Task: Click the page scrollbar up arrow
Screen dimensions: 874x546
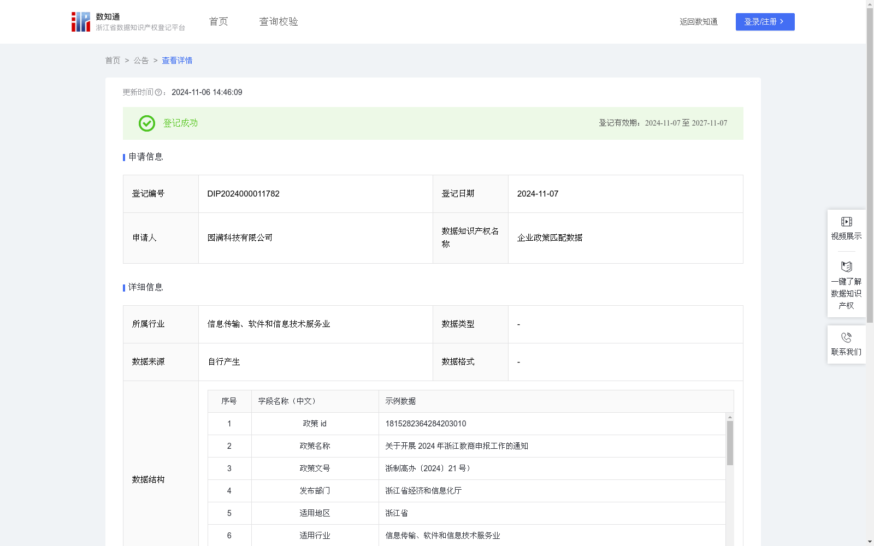Action: (870, 4)
